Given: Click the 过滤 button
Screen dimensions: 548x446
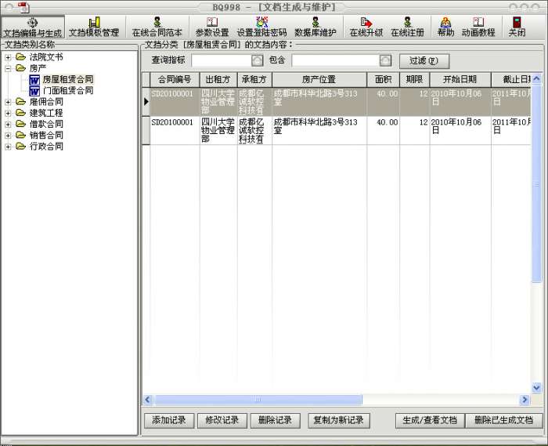Looking at the screenshot, I should click(424, 60).
